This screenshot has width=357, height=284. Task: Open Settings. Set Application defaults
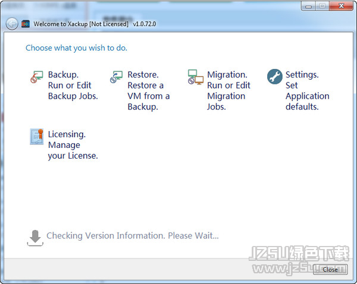click(x=308, y=90)
